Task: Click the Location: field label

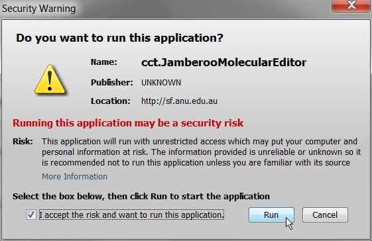Action: [111, 101]
